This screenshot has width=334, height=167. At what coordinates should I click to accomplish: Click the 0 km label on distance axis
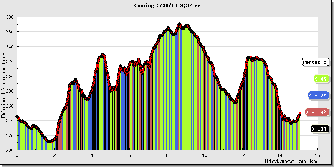(17, 155)
